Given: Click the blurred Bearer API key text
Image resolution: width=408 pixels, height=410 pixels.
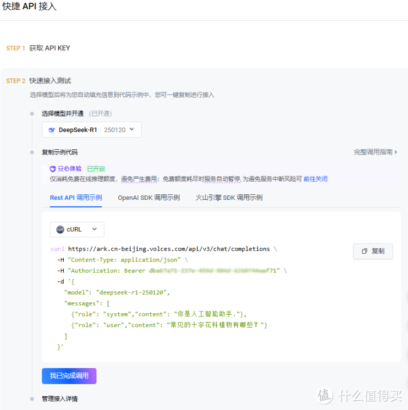Looking at the screenshot, I should coord(212,271).
